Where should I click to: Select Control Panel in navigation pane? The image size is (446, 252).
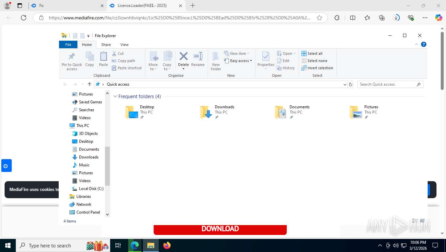[85, 212]
